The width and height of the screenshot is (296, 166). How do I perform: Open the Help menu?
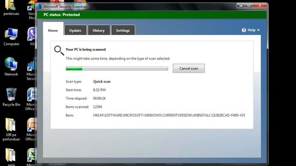(x=251, y=30)
